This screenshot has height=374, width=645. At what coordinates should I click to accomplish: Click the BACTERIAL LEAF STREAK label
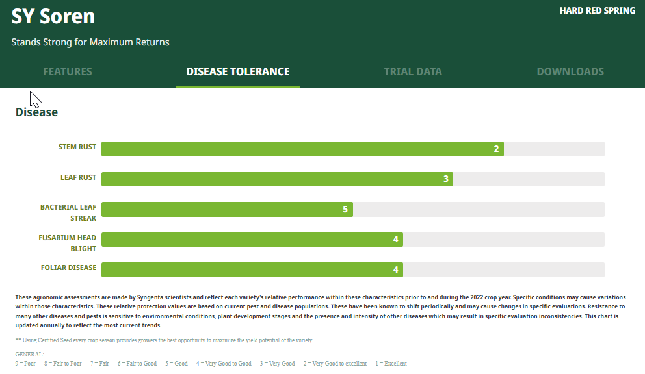pos(68,213)
